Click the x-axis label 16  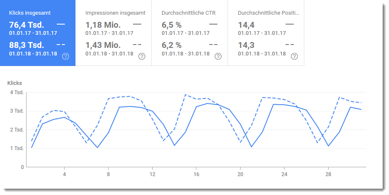pyautogui.click(x=196, y=174)
